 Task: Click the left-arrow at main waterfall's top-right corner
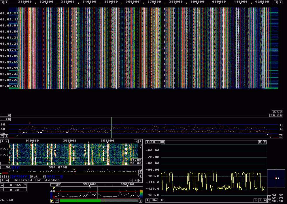(x=280, y=2)
